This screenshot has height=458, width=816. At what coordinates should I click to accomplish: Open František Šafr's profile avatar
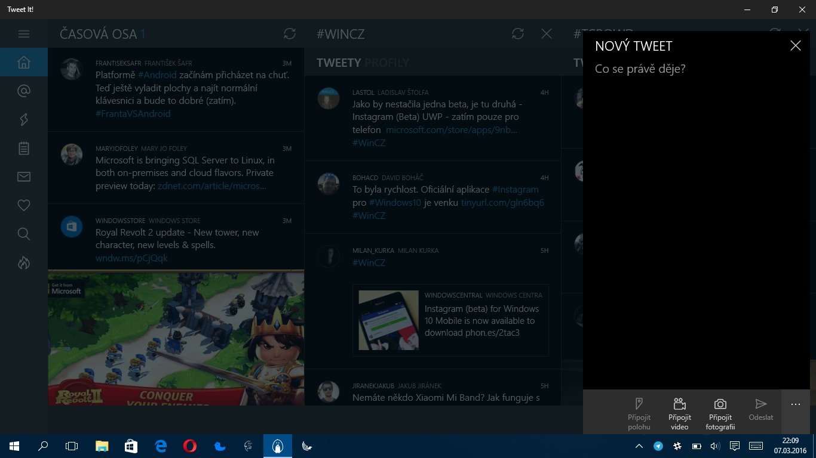[72, 69]
